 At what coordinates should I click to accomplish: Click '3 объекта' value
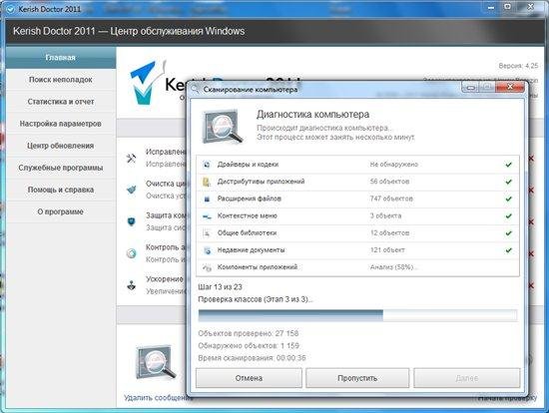click(386, 215)
